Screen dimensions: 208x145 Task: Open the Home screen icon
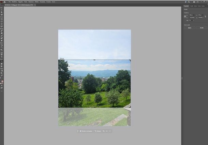5,2
